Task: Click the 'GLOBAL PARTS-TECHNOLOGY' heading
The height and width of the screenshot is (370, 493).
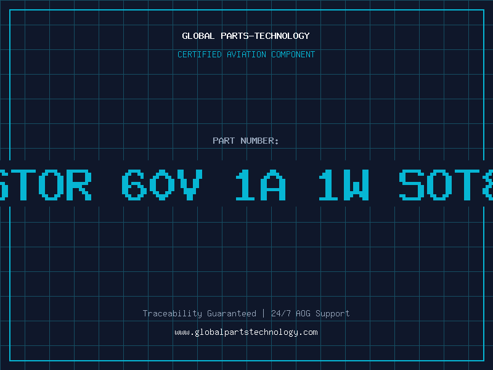Action: [x=246, y=36]
